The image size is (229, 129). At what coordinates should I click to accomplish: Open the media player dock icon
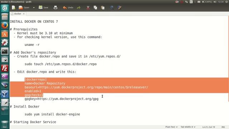(5, 77)
